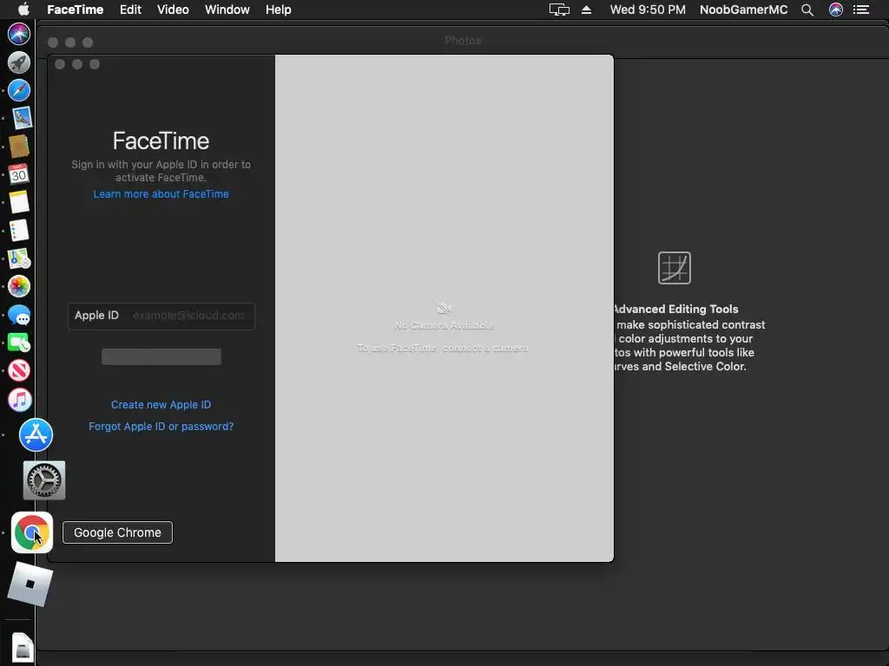The image size is (889, 666).
Task: Click Learn more about FaceTime link
Action: (x=161, y=193)
